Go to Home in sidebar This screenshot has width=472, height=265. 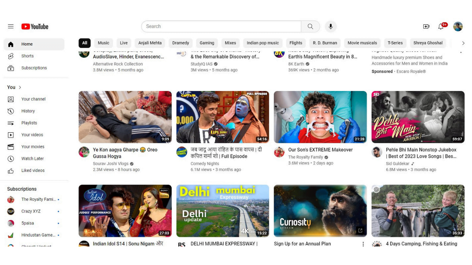pos(34,44)
